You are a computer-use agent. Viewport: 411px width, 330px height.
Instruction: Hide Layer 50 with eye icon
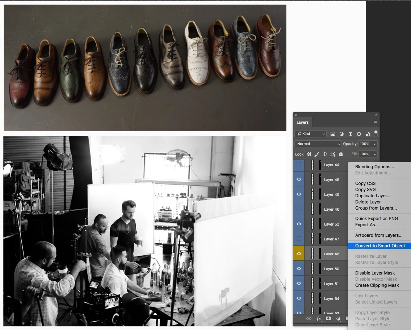[298, 269]
